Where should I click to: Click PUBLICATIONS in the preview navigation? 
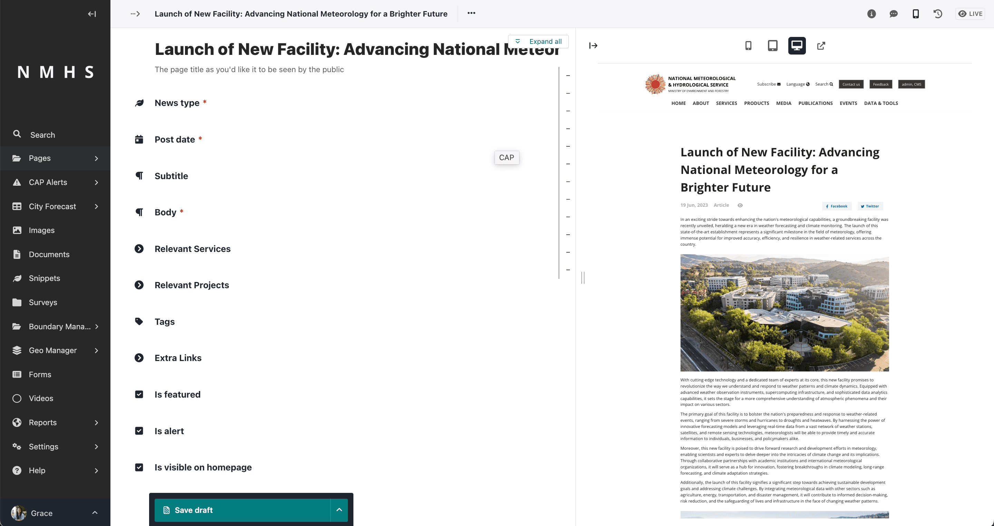tap(815, 104)
